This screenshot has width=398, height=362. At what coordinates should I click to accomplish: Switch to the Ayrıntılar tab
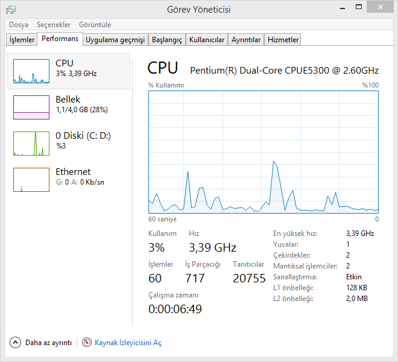246,40
